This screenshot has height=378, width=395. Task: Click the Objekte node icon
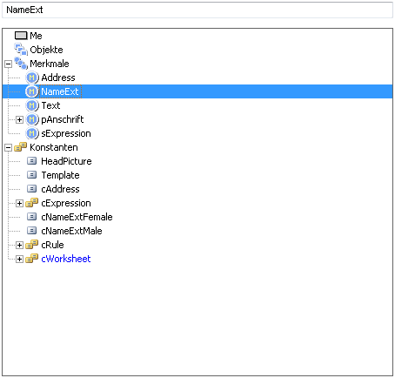21,50
